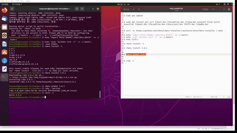Click the volume icon in system tray
The width and height of the screenshot is (237, 133).
point(228,4)
